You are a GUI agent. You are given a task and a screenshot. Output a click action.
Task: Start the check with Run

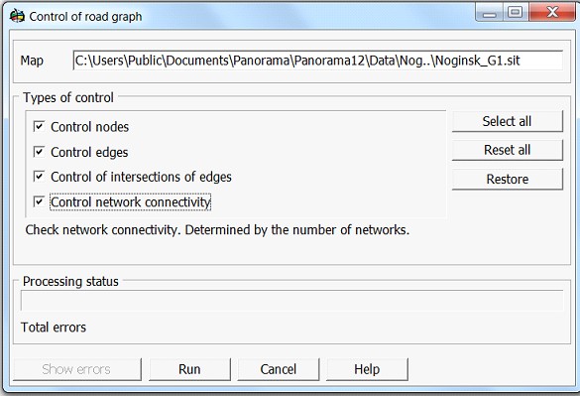(189, 369)
